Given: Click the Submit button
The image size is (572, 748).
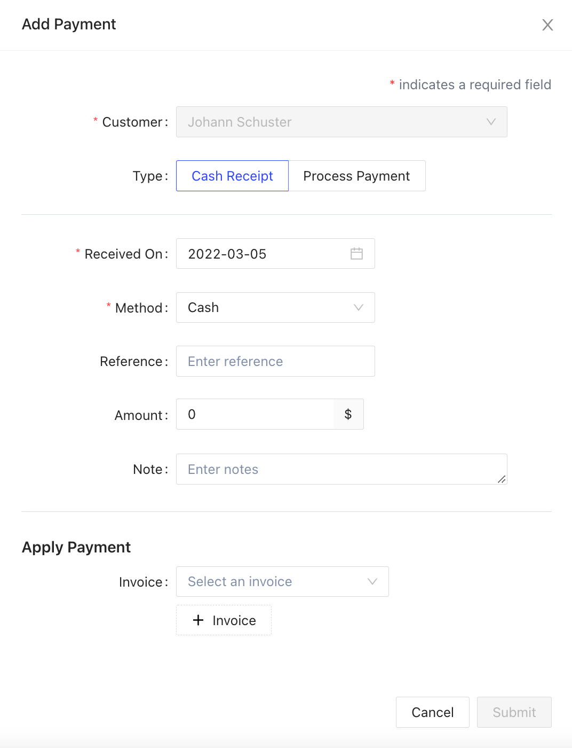Looking at the screenshot, I should (514, 712).
